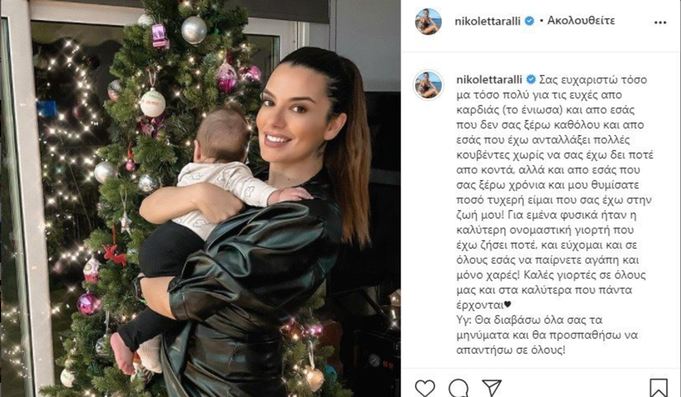This screenshot has height=397, width=681.
Task: Click the header profile avatar picture
Action: click(428, 22)
